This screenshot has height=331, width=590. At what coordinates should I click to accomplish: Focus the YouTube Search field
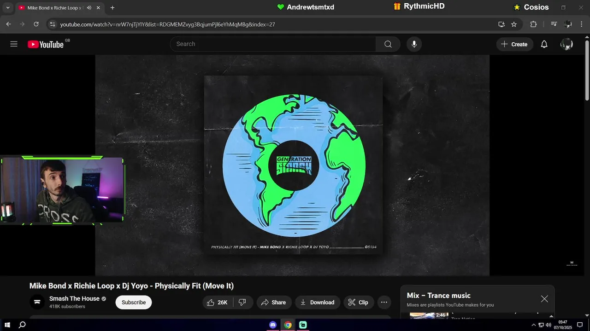[x=273, y=44]
